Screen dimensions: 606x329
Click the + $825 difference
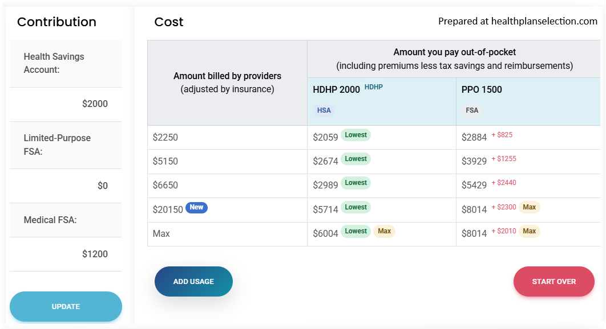[x=502, y=135]
